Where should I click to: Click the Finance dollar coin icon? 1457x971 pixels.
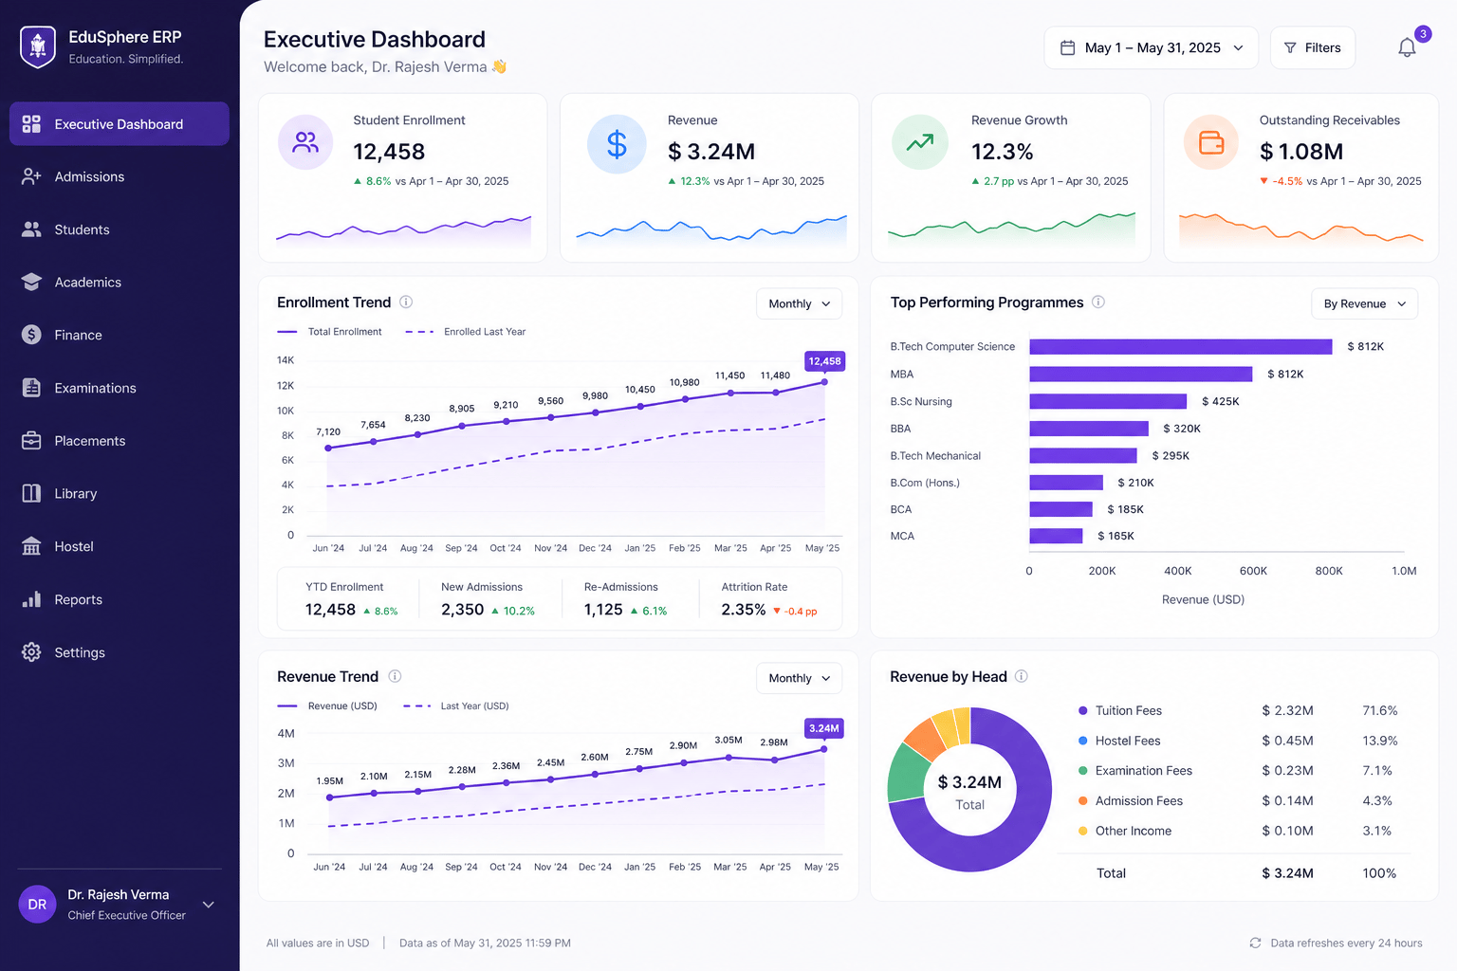tap(31, 335)
